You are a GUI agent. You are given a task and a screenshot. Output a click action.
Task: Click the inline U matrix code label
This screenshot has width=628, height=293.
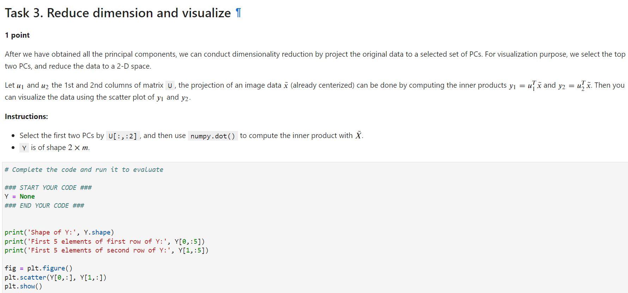pos(170,86)
